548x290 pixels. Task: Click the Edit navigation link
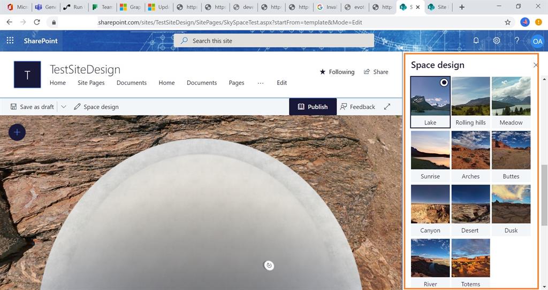click(281, 83)
